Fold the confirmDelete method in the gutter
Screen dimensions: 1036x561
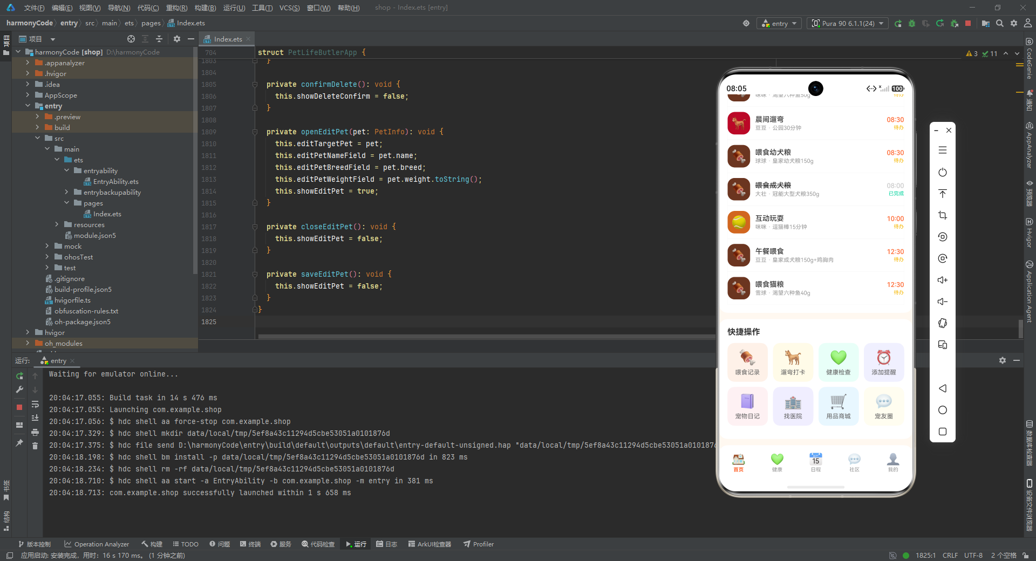[x=255, y=84]
